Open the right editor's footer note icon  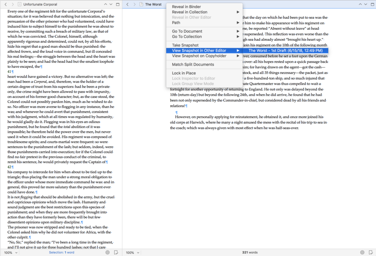point(371,252)
